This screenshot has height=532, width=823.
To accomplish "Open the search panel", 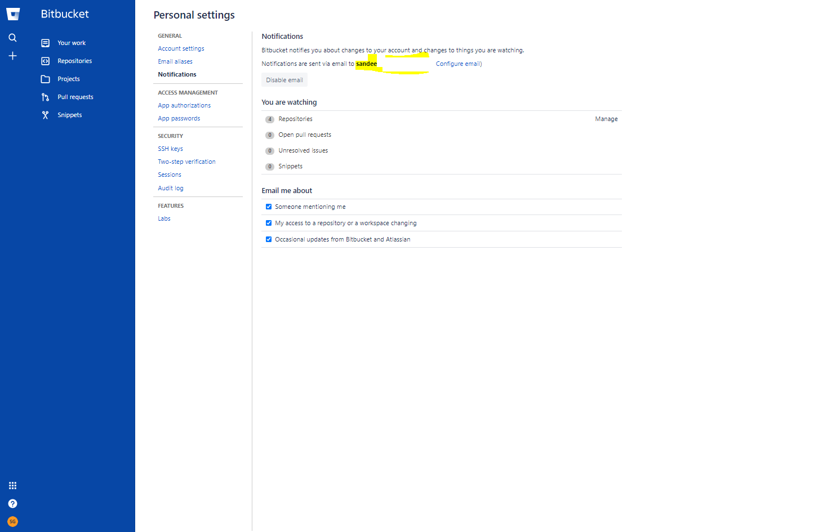I will click(x=12, y=37).
